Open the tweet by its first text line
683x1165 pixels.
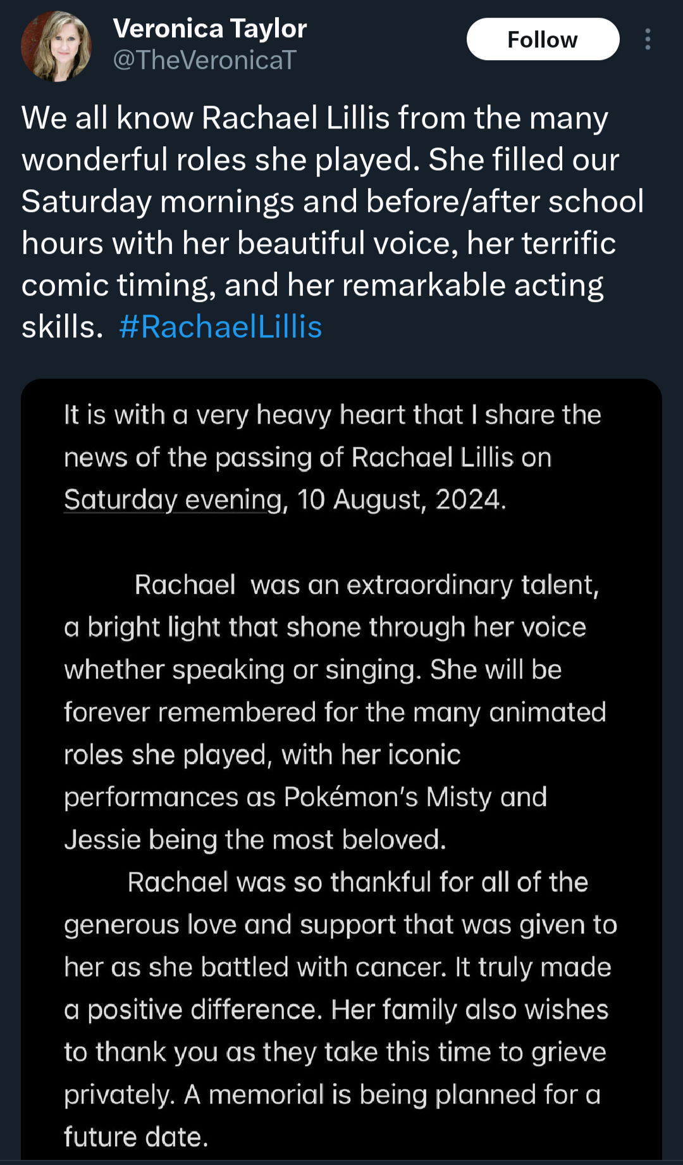coord(315,118)
